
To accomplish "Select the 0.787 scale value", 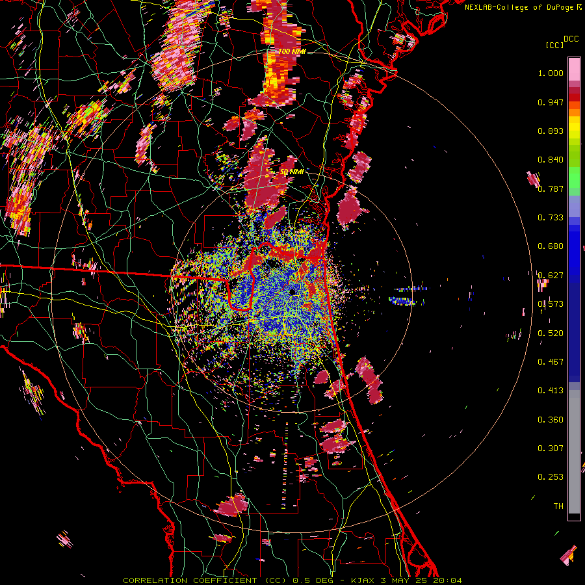I will 551,188.
